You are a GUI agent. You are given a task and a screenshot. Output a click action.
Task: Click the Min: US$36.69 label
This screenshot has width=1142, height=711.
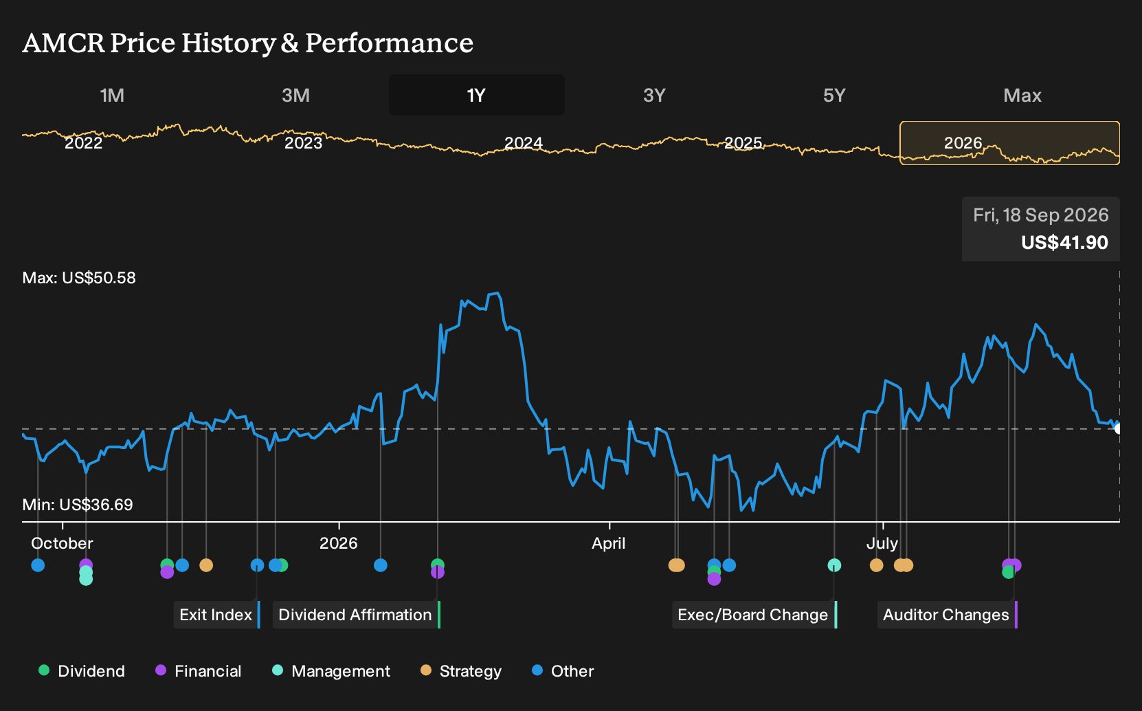(78, 505)
